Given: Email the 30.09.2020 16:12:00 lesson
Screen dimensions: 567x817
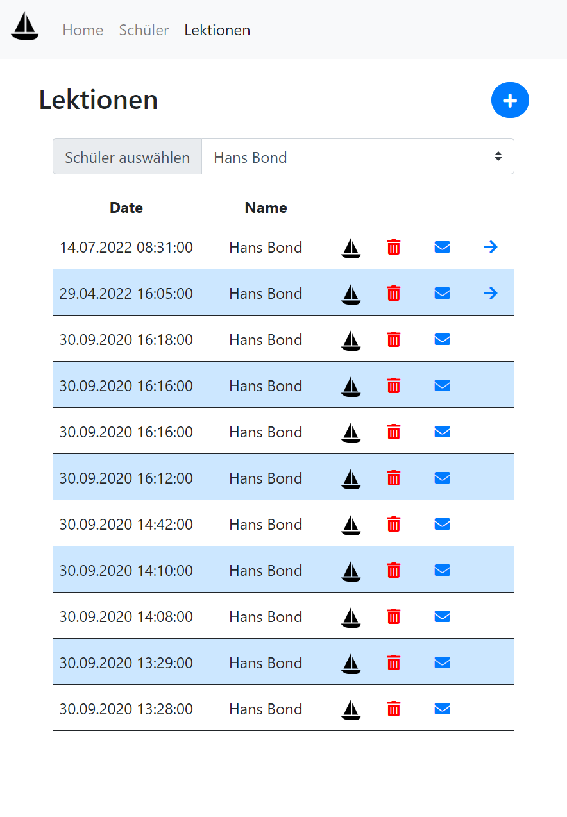Looking at the screenshot, I should pyautogui.click(x=442, y=478).
